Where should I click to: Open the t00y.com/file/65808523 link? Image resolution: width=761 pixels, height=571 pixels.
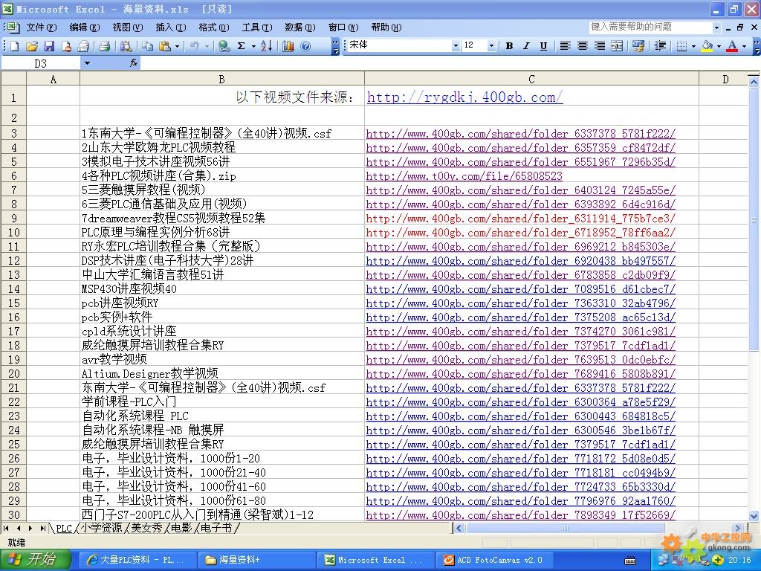[464, 175]
